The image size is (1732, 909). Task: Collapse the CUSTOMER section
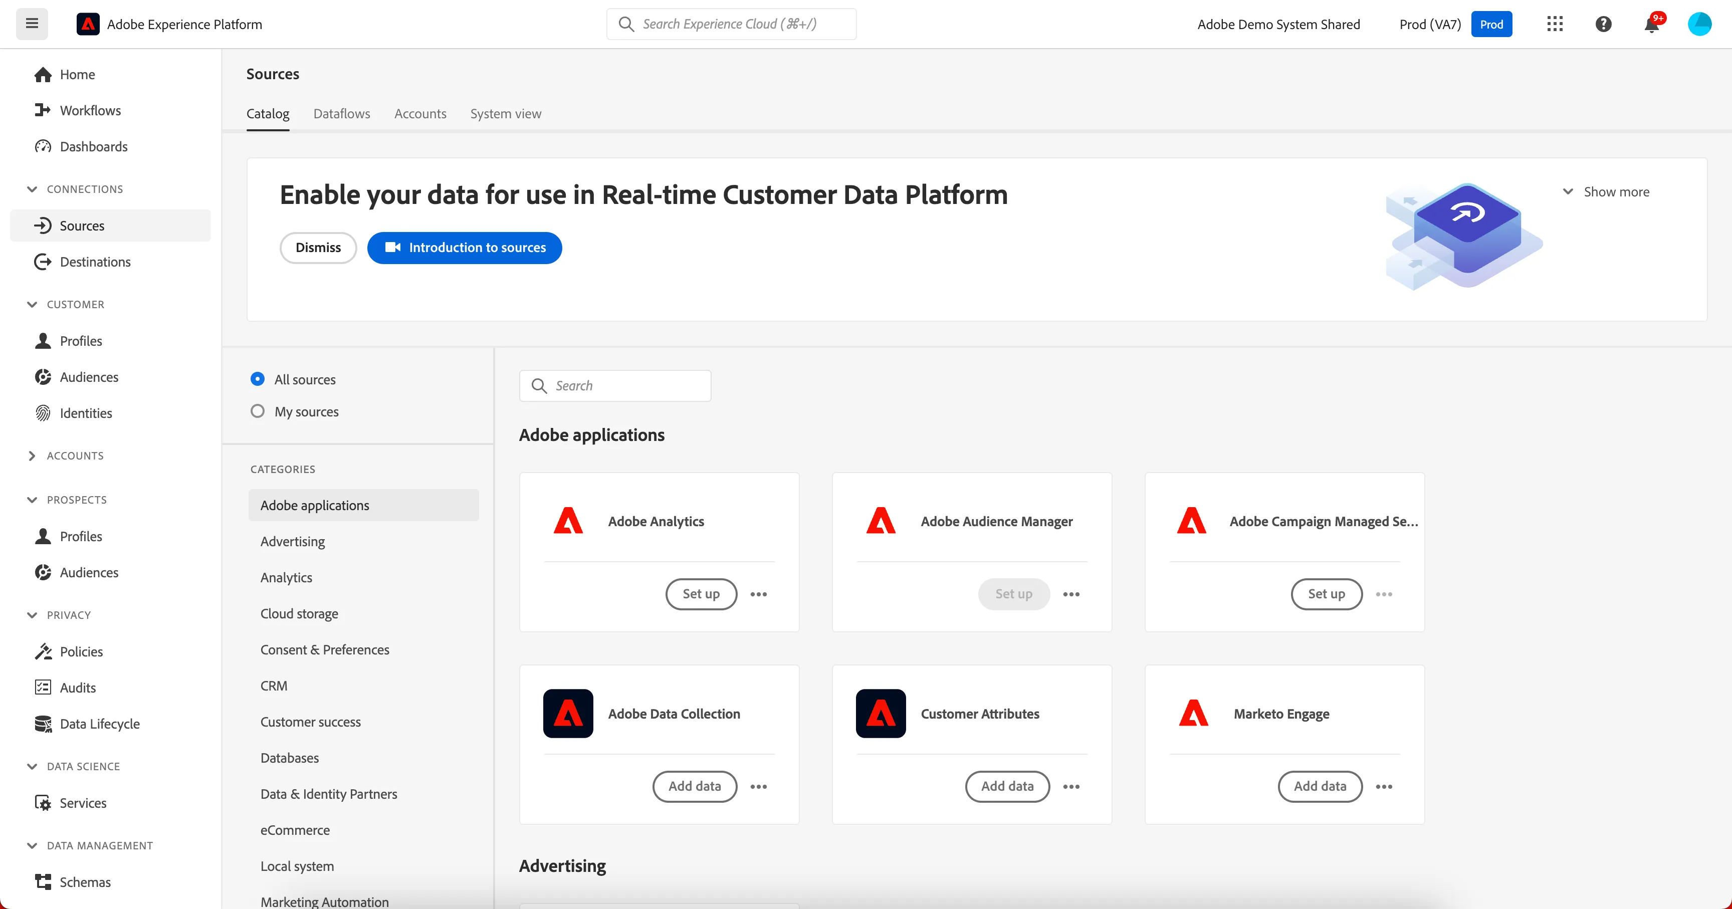(x=32, y=305)
